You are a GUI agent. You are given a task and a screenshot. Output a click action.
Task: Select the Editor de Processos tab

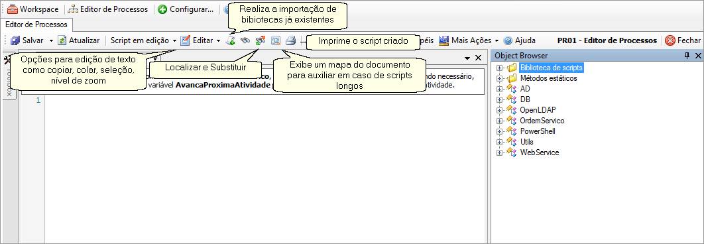[36, 25]
